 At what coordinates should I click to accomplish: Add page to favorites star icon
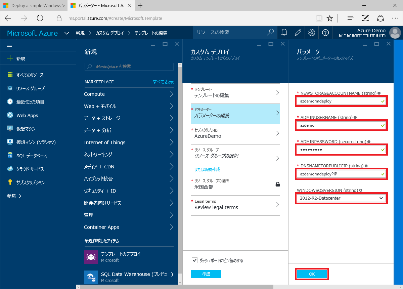pos(330,18)
